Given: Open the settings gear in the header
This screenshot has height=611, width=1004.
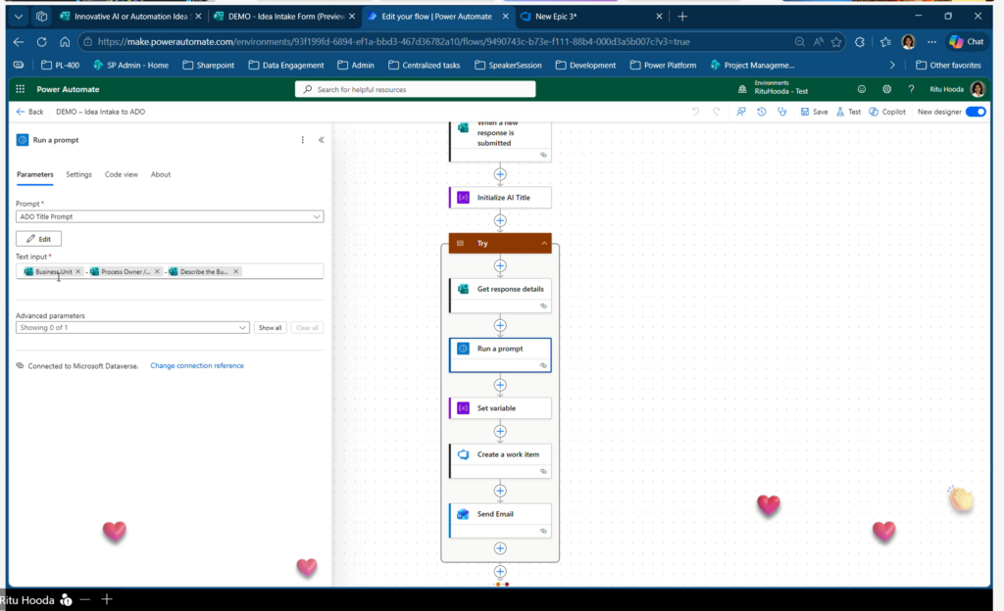Looking at the screenshot, I should pos(886,89).
